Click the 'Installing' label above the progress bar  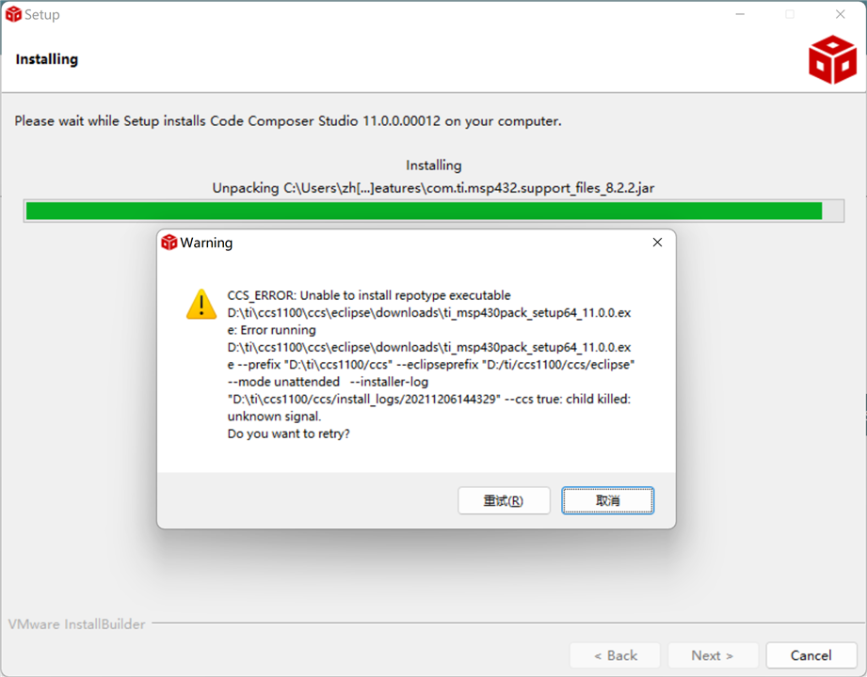[433, 165]
